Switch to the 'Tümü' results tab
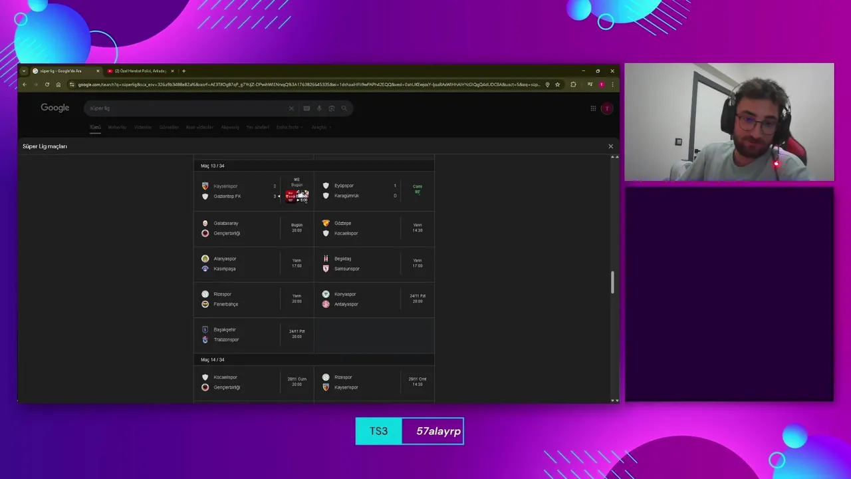 [95, 127]
